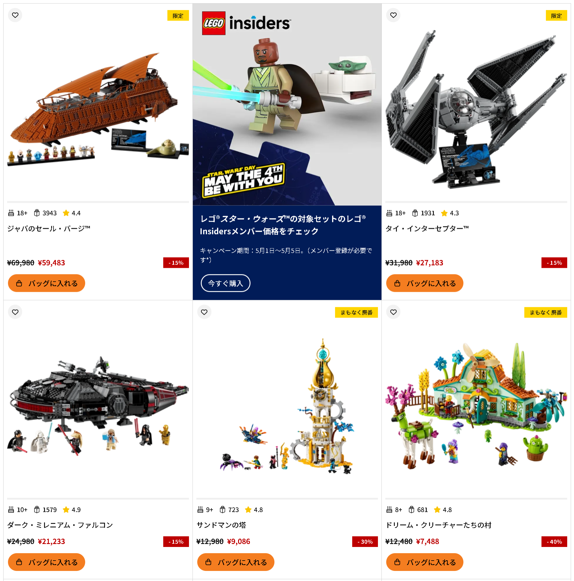Viewport: 574px width, 581px height.
Task: Open the タイ・インターセプター product title
Action: coord(427,228)
